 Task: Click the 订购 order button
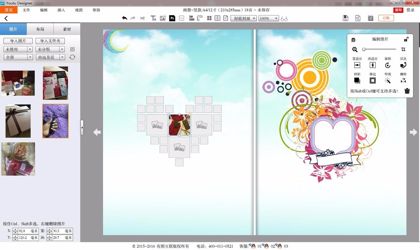386,18
